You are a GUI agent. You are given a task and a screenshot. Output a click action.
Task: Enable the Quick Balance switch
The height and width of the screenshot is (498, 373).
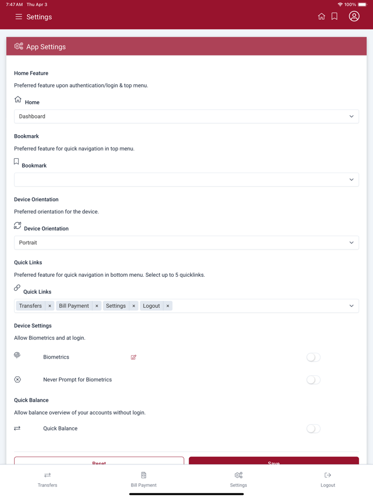[313, 429]
